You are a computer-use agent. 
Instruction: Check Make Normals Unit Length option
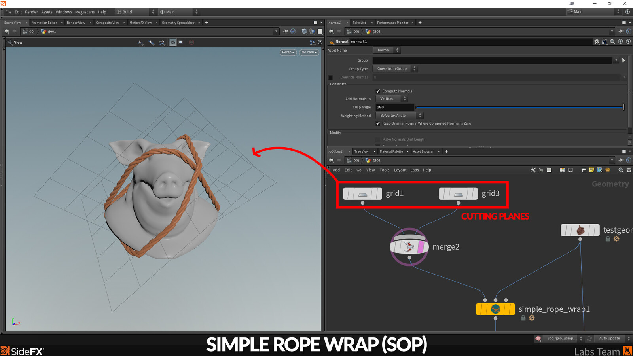pos(378,140)
